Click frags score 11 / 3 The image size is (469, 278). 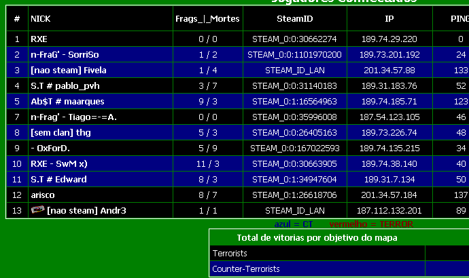click(x=207, y=164)
